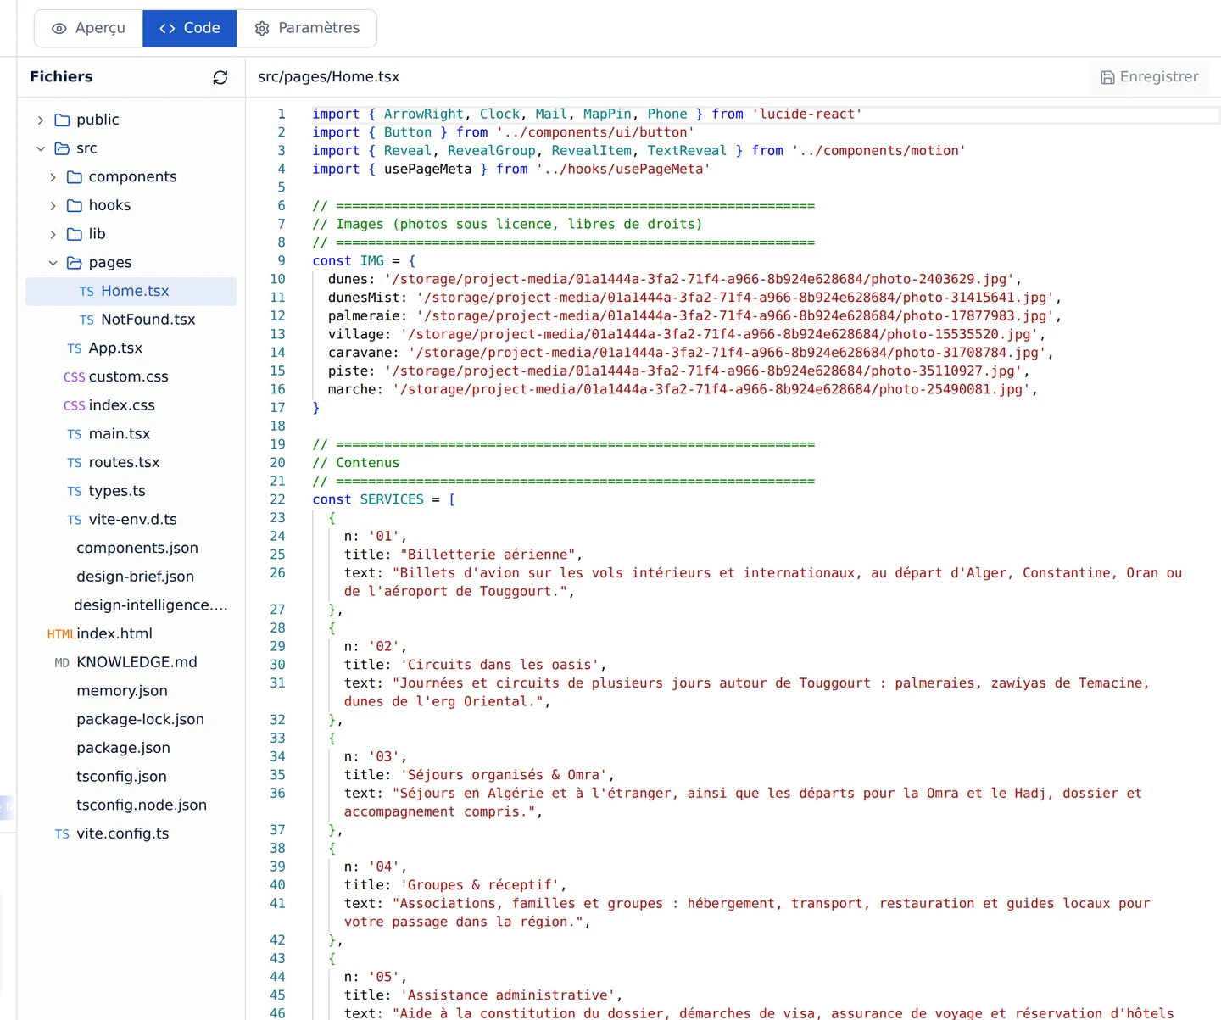Collapse the pages folder chevron

point(53,263)
